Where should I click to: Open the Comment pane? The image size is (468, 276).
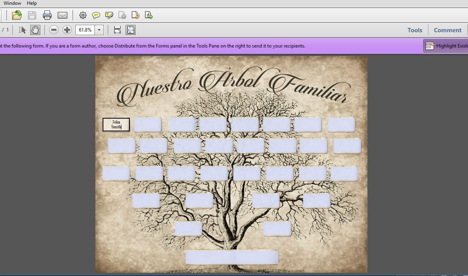(x=448, y=30)
